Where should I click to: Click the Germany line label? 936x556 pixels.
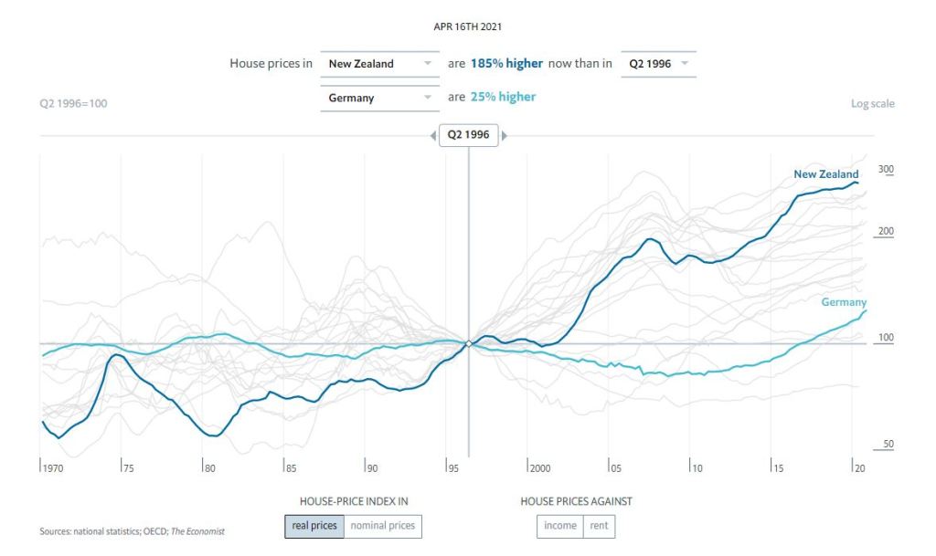point(844,302)
